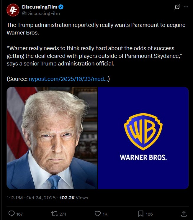Click the 1:13 PM Oct 24, 2025 timestamp
The height and width of the screenshot is (220, 193).
(31, 198)
